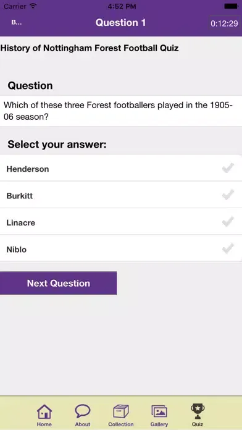Screen dimensions: 242x430
Task: Tap the battery indicator icon
Action: point(231,6)
